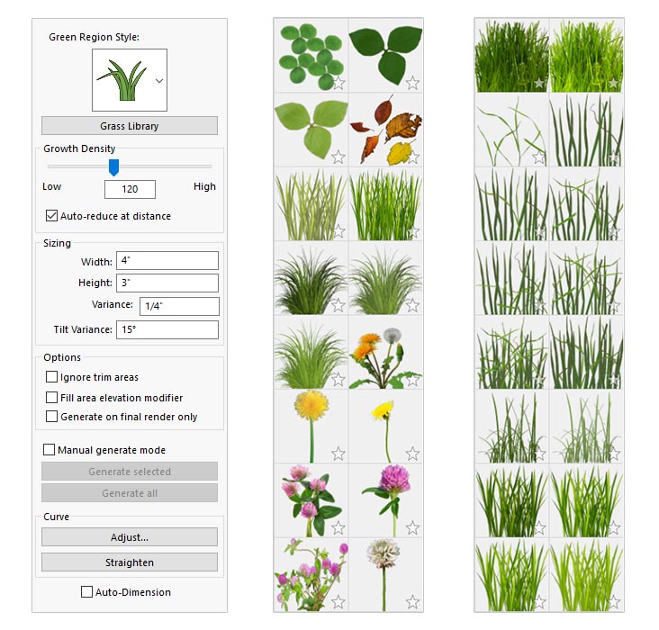Click star on single pink clover flower
The image size is (659, 630).
point(412,526)
